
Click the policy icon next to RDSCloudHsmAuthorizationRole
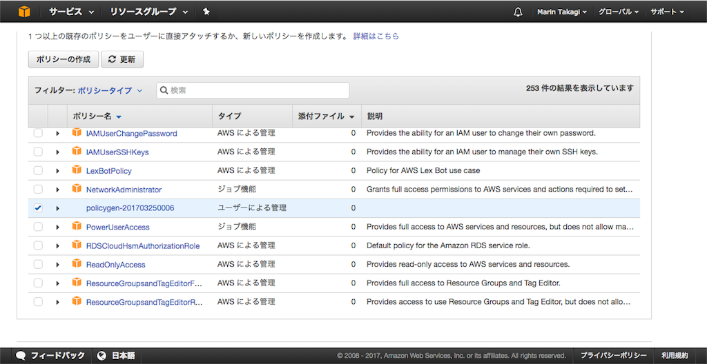(x=77, y=245)
